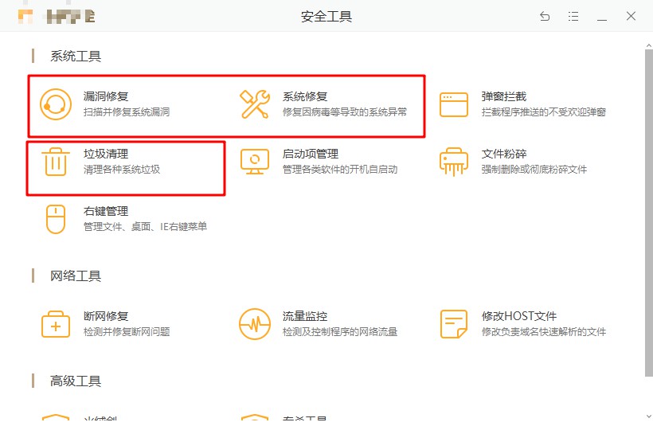Select the 弹窗拦截 window icon
This screenshot has height=430, width=653.
[454, 105]
